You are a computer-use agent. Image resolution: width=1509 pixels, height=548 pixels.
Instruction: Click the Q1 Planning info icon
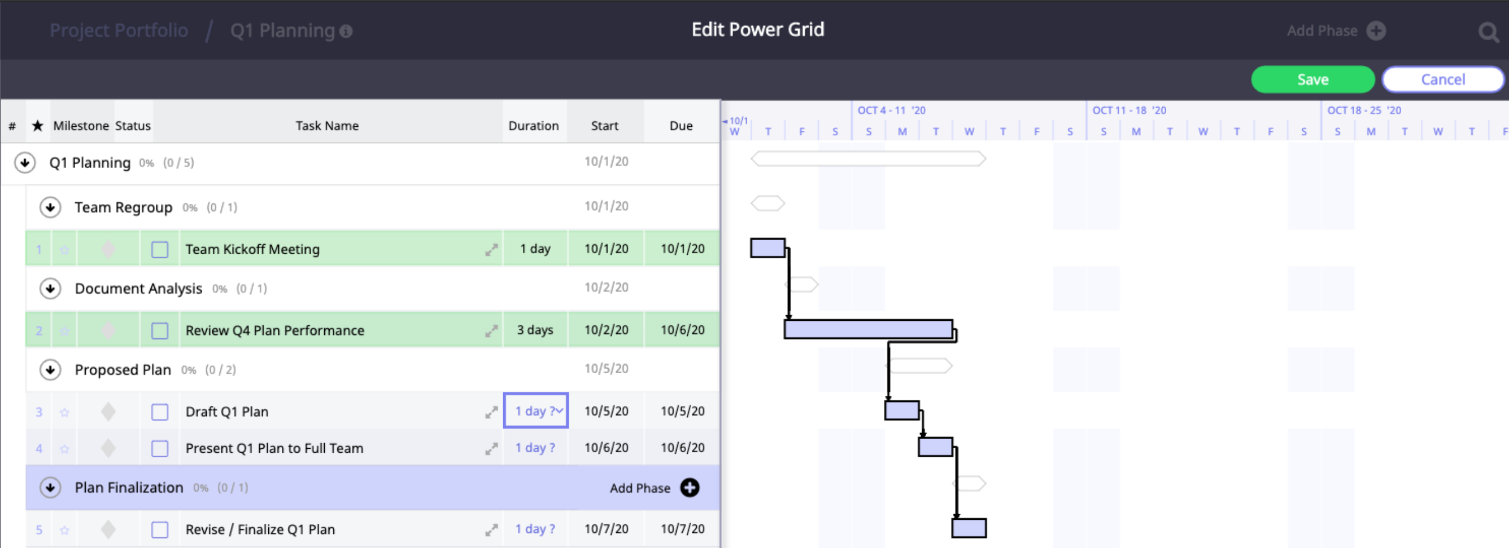346,32
